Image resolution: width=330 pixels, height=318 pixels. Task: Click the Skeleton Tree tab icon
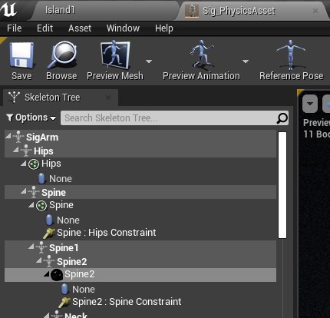(14, 97)
